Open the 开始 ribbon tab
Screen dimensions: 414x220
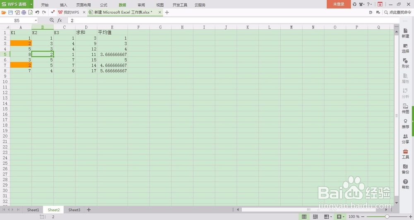click(45, 5)
